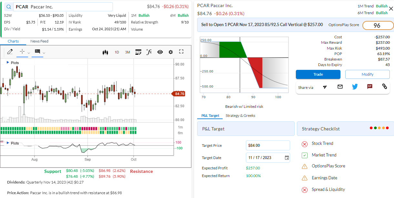394x198 pixels.
Task: Click the Breakeven value $87.57
Action: click(x=384, y=59)
